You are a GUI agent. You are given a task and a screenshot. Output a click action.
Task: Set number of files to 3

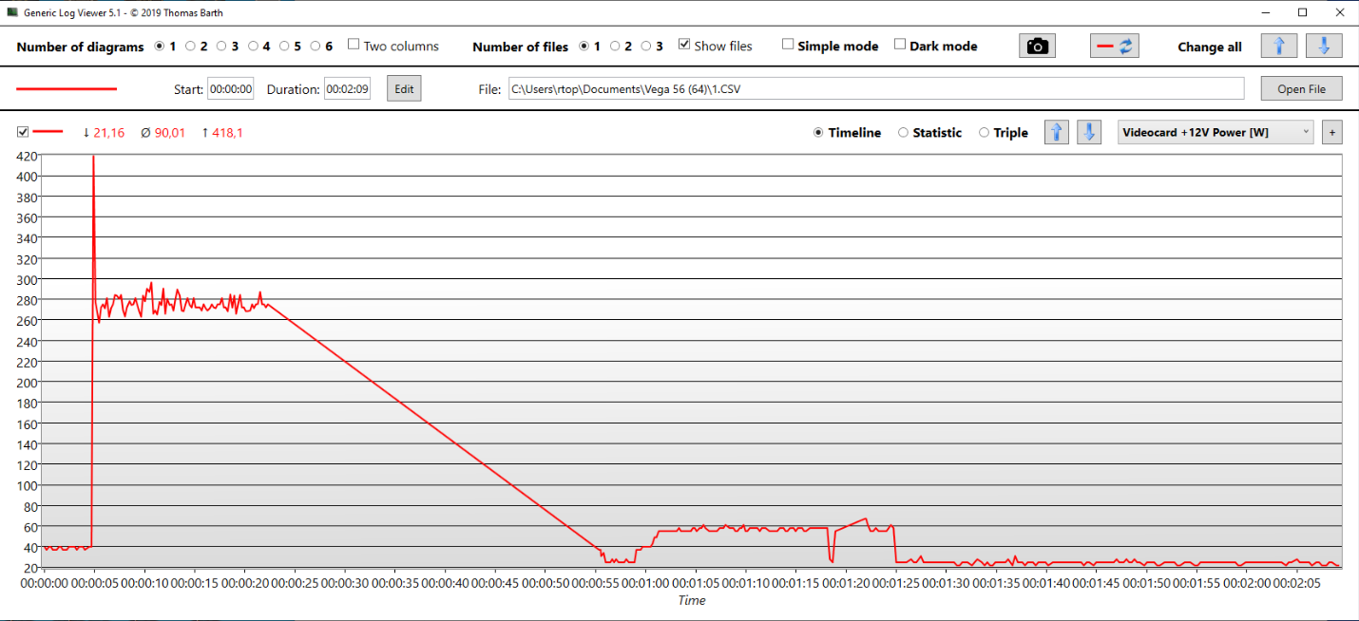[646, 46]
